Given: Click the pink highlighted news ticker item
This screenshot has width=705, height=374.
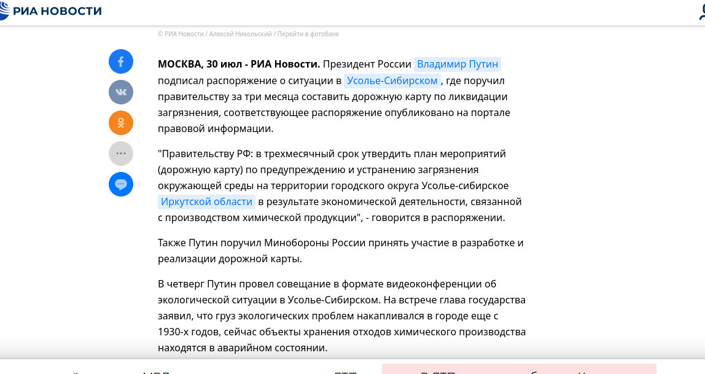Looking at the screenshot, I should (x=519, y=369).
